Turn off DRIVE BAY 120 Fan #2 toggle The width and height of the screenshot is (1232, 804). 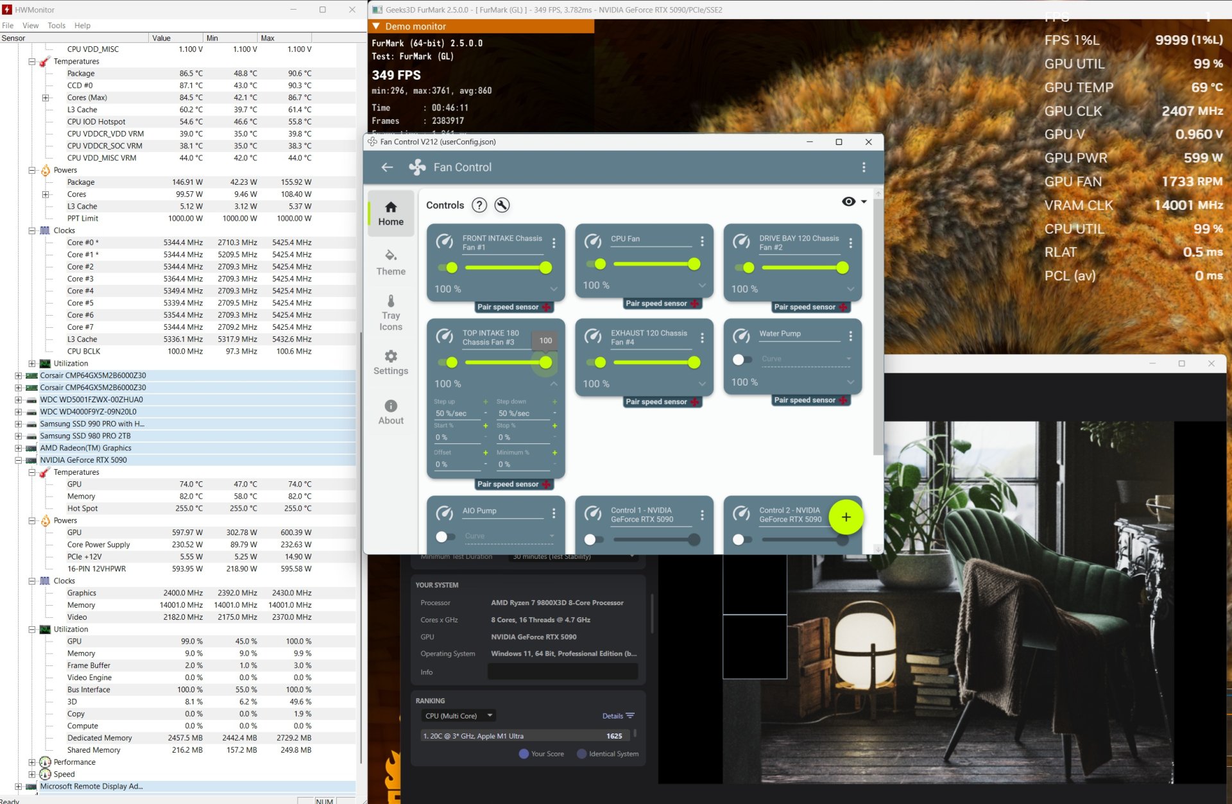click(744, 268)
